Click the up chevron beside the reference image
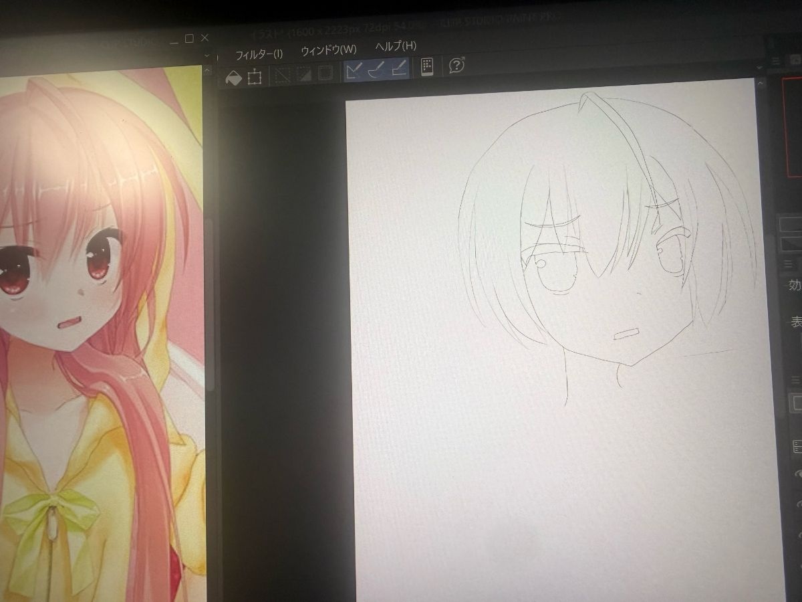802x602 pixels. pos(208,71)
